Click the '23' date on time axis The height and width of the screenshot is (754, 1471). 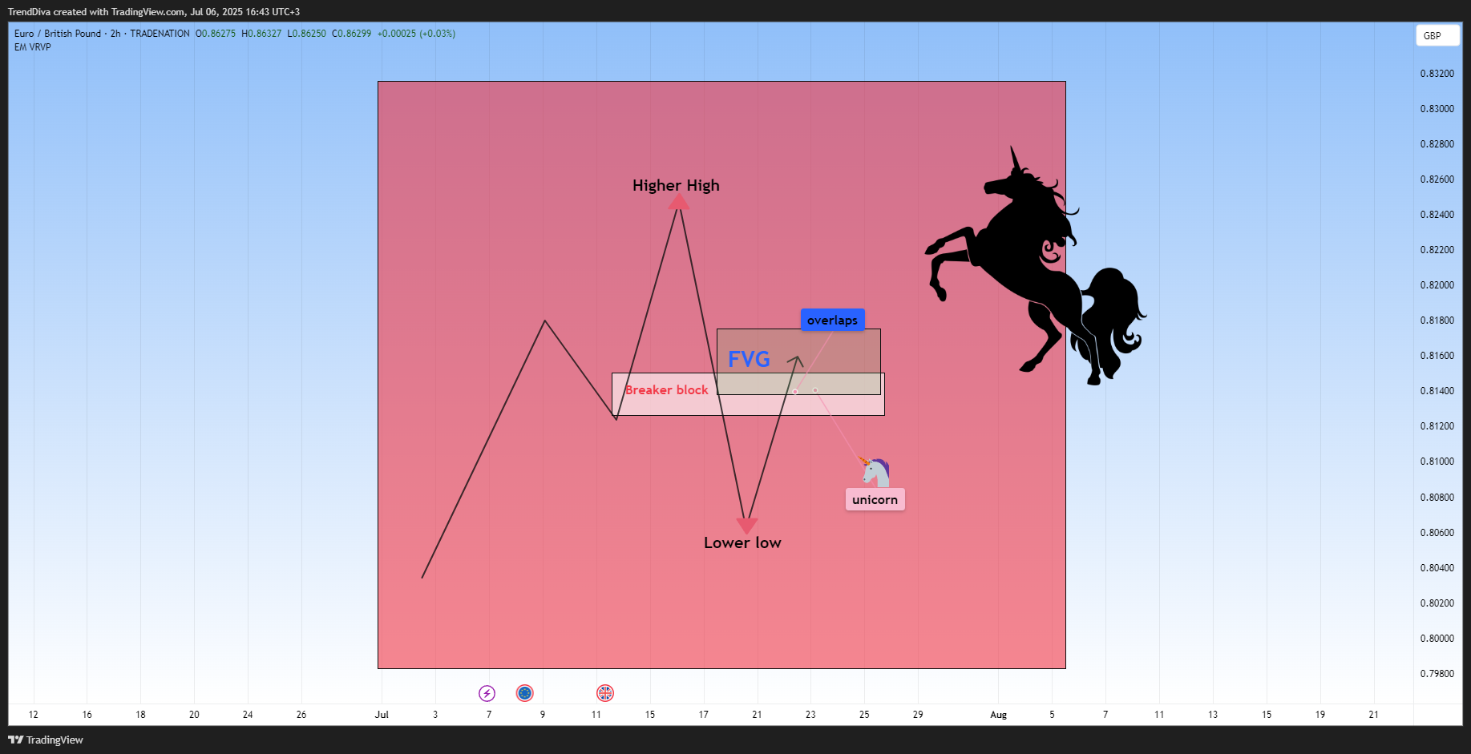coord(810,715)
